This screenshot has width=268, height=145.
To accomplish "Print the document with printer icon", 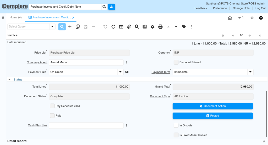I will tap(160, 27).
